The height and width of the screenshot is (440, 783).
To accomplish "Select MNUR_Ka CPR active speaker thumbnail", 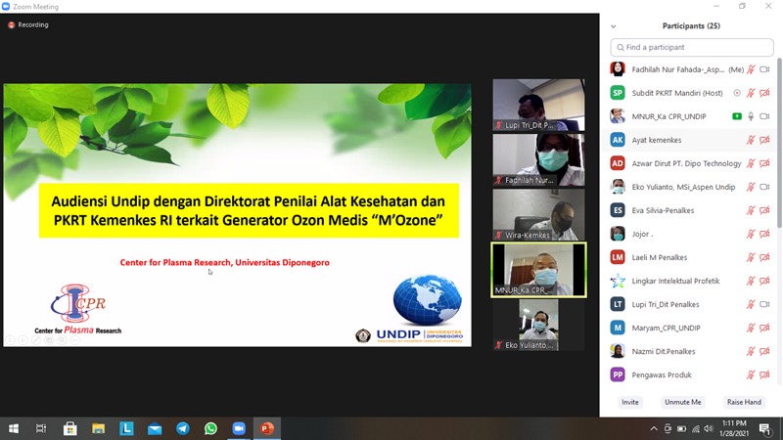I will (538, 270).
